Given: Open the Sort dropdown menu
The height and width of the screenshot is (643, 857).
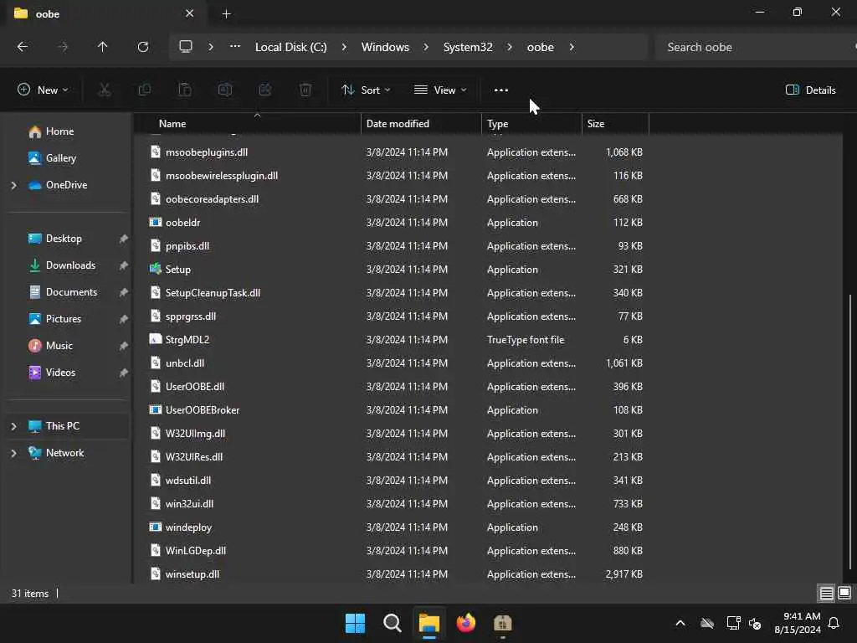Looking at the screenshot, I should tap(366, 90).
